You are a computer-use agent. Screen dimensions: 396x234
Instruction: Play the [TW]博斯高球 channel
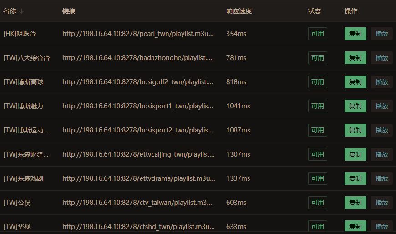pyautogui.click(x=381, y=82)
